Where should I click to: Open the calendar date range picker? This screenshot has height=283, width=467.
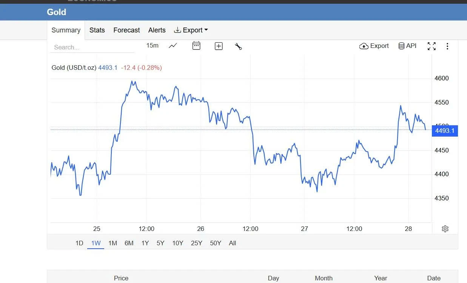click(x=196, y=46)
